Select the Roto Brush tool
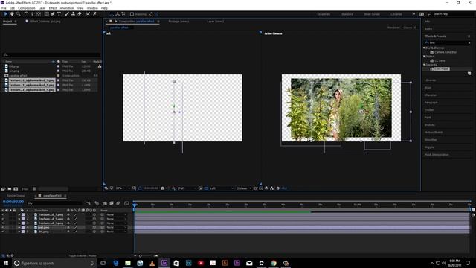The width and height of the screenshot is (476, 268). click(x=88, y=14)
